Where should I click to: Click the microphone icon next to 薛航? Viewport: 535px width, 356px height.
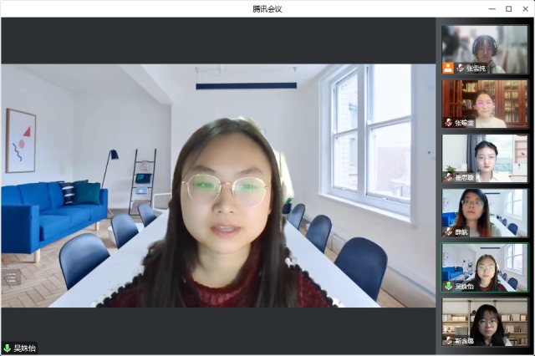pyautogui.click(x=449, y=231)
